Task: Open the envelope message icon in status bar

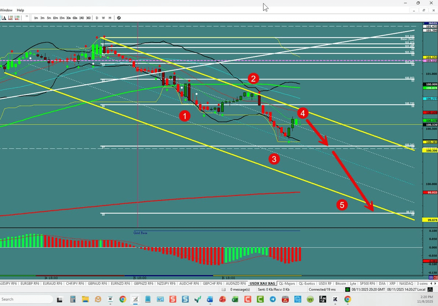Action: (x=223, y=289)
